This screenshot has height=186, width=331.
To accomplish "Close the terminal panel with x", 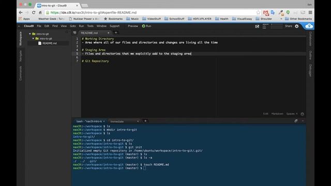I will tap(303, 121).
